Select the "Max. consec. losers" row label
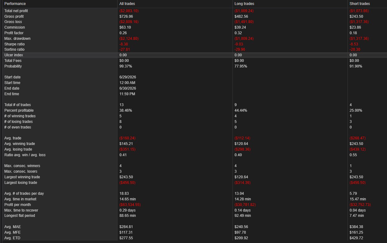387x243 pixels. tap(21, 171)
